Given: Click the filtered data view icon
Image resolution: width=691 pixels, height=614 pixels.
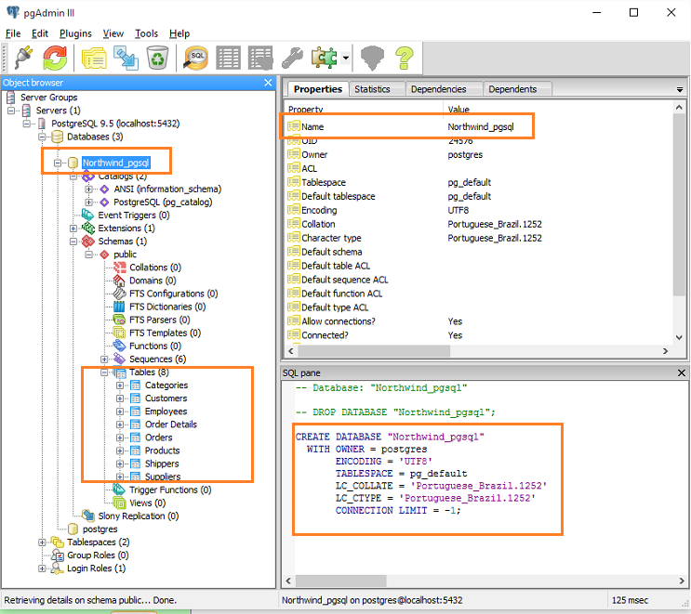Looking at the screenshot, I should click(x=260, y=58).
